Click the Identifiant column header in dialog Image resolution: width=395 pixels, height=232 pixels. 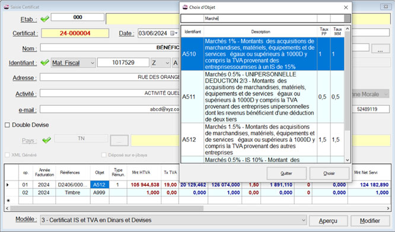pos(193,31)
